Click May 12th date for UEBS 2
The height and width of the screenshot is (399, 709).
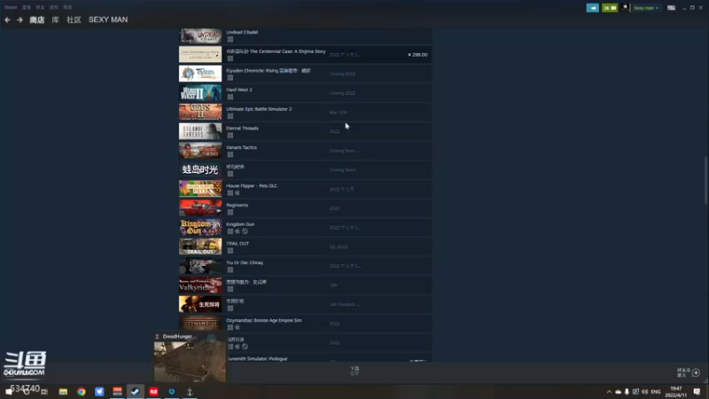click(339, 113)
